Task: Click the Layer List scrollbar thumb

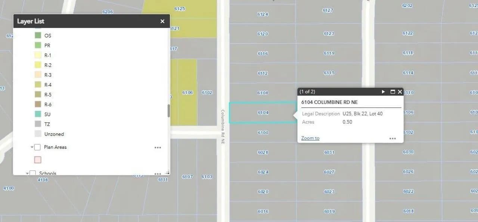Action: pos(168,111)
